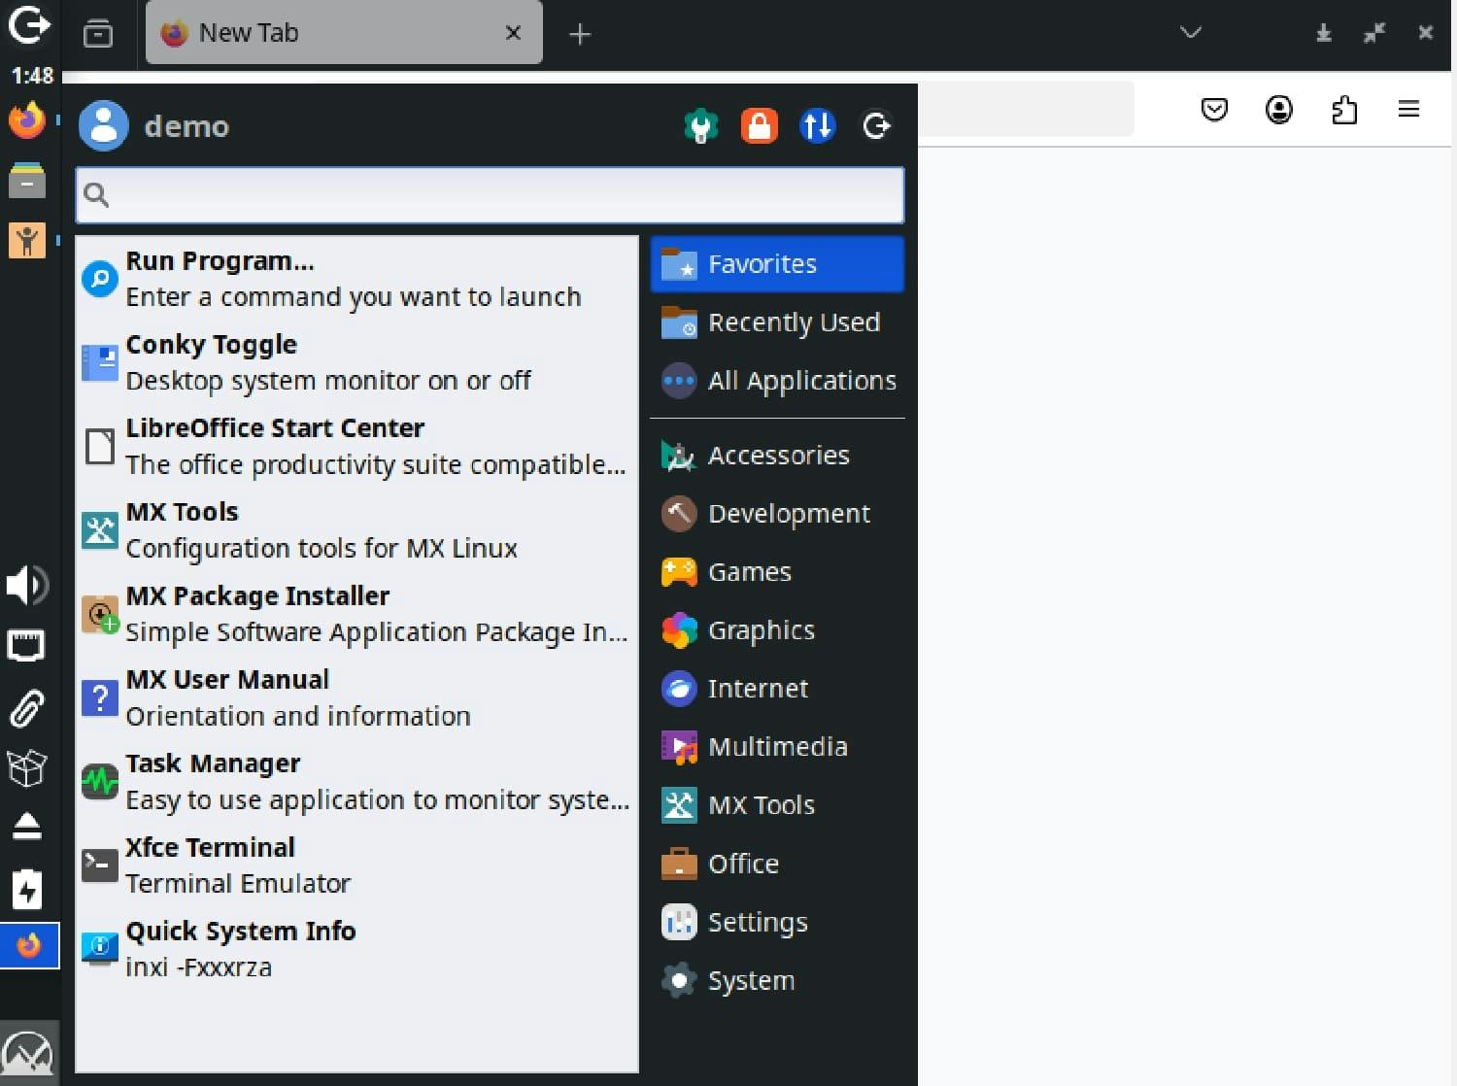Screen dimensions: 1457x1086
Task: Launch Firefox from the panel launcher below clock
Action: coord(27,121)
